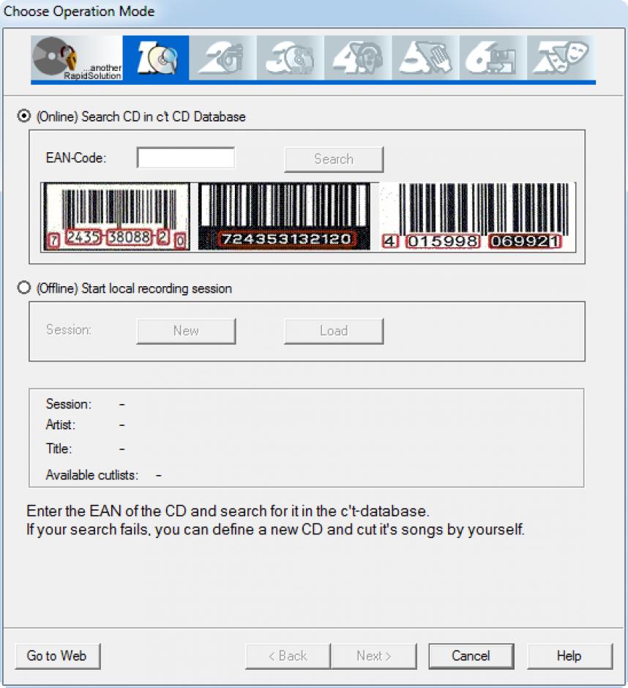Click the 'Artist:' label
The width and height of the screenshot is (628, 688).
(61, 425)
